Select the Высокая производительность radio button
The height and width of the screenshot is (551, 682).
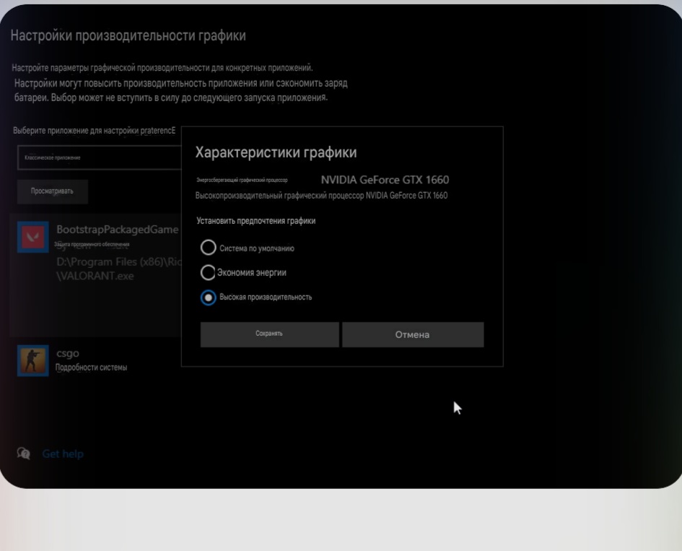[x=209, y=298]
